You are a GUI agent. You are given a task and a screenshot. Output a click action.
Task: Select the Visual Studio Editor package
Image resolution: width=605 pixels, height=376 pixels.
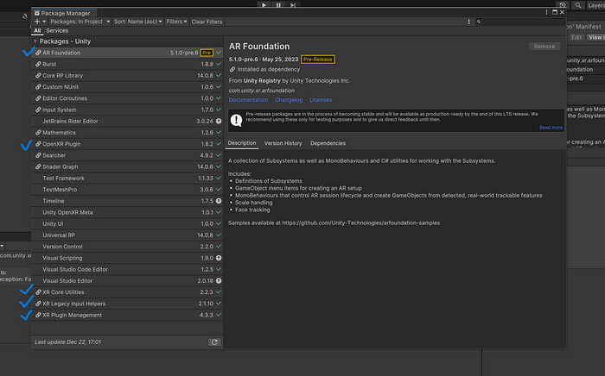[127, 280]
